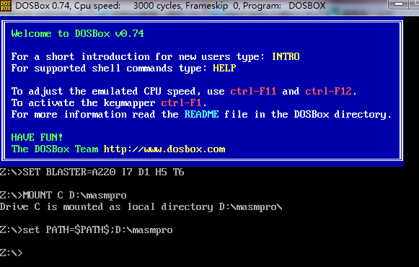Click the red ctrl-F11 shortcut text
Image resolution: width=419 pixels, height=267 pixels.
point(253,92)
